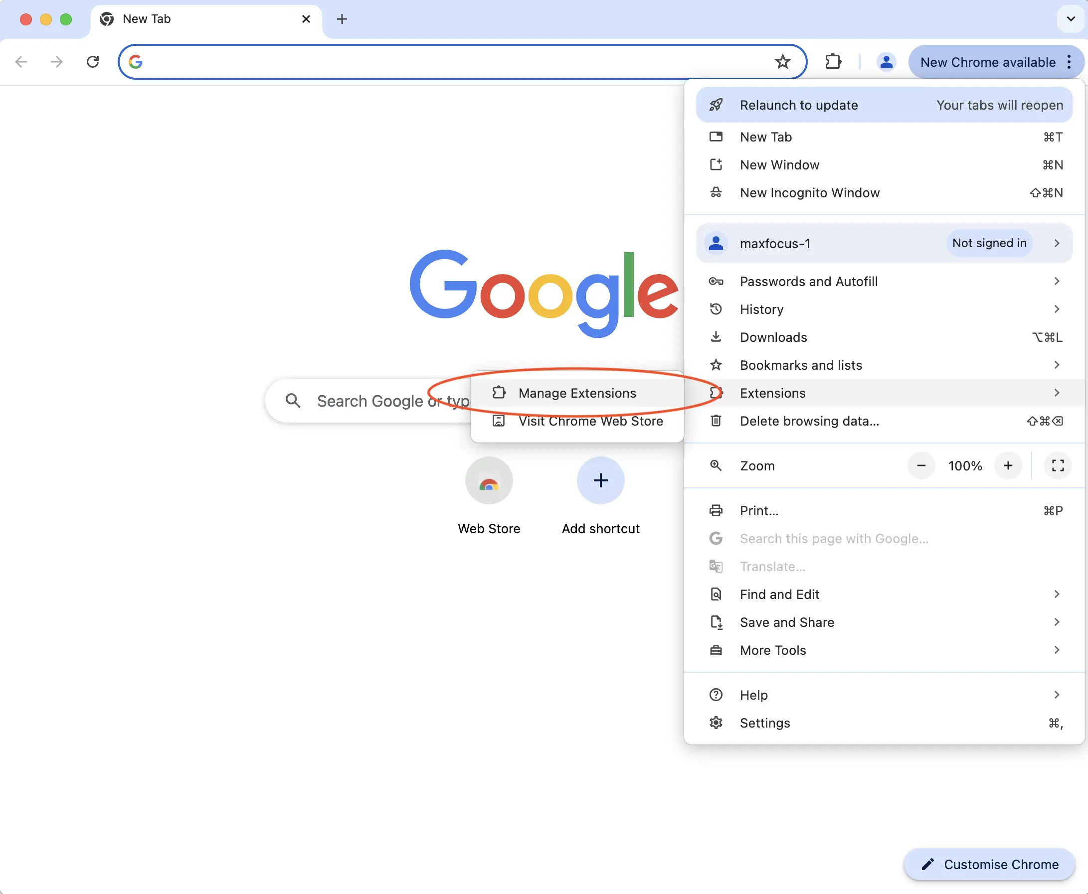1088x894 pixels.
Task: Click the Passwords and Autofill key icon
Action: (716, 281)
